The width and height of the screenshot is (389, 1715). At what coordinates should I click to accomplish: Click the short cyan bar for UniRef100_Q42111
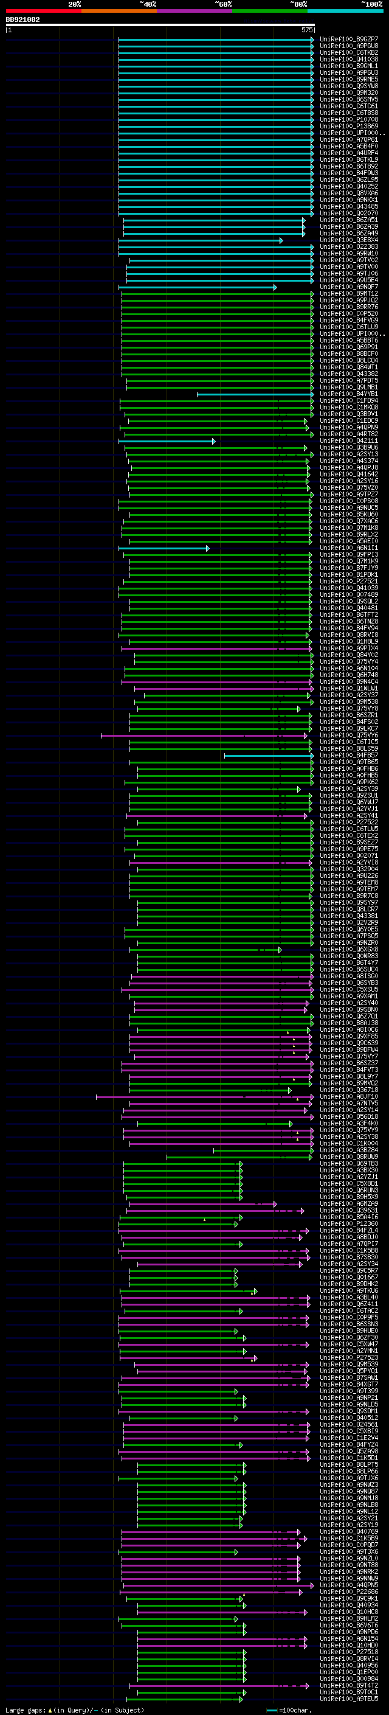click(x=167, y=440)
